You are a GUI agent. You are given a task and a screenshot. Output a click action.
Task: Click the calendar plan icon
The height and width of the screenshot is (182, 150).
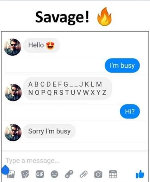point(113,174)
